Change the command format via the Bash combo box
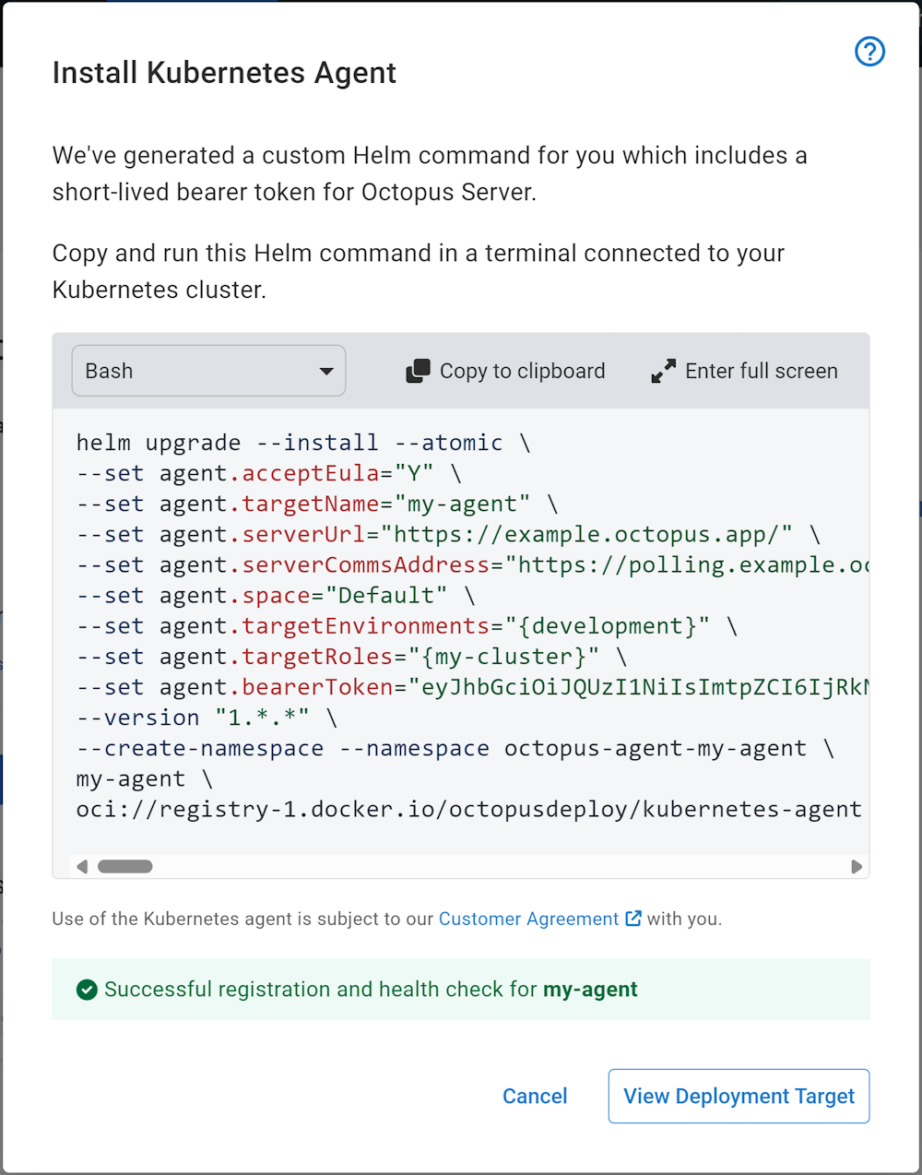922x1175 pixels. click(207, 370)
